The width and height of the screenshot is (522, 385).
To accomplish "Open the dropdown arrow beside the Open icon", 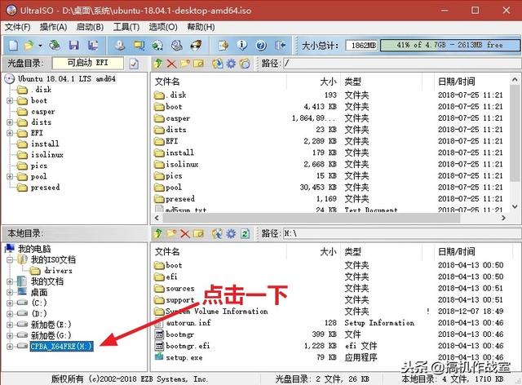I will 40,46.
